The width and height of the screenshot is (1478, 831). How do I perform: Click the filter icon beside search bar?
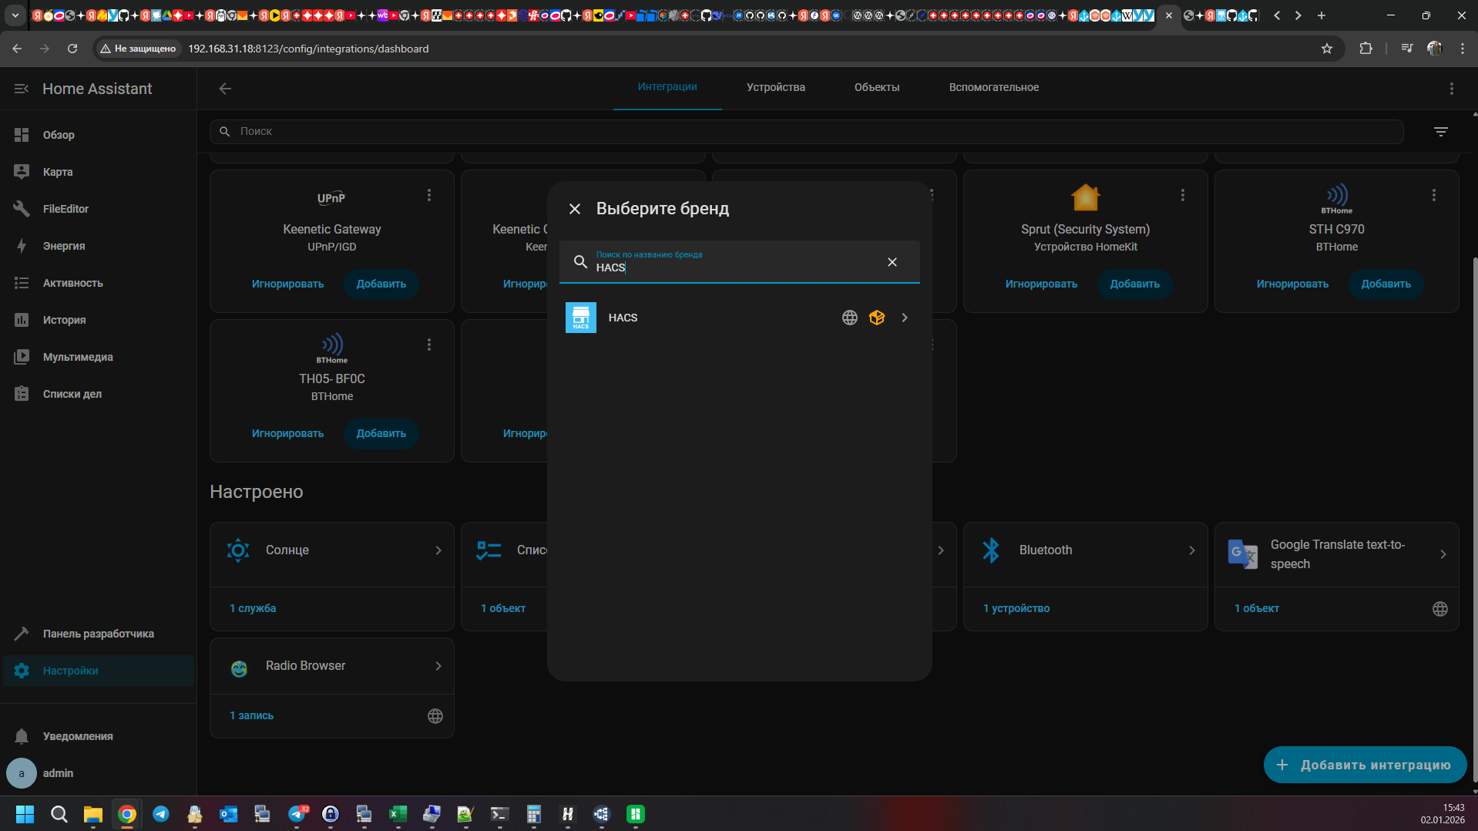point(1440,132)
